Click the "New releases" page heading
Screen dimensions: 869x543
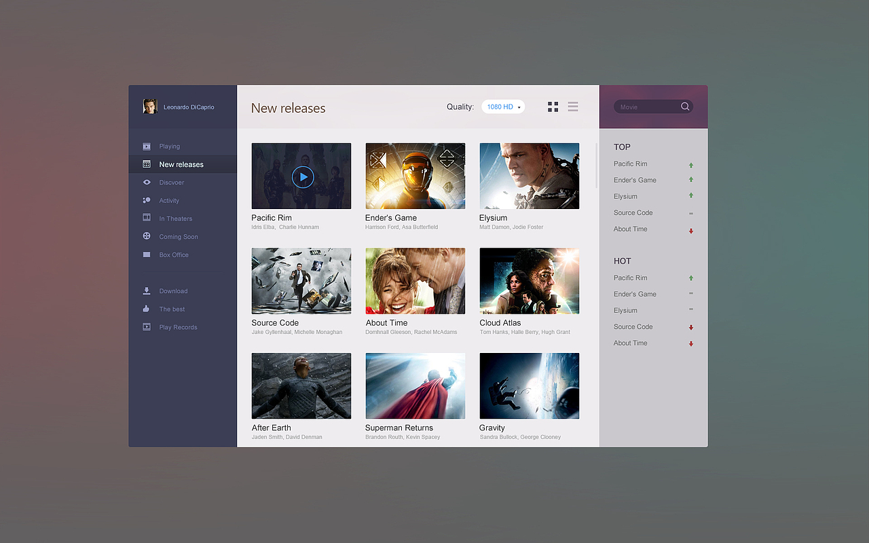pos(289,108)
